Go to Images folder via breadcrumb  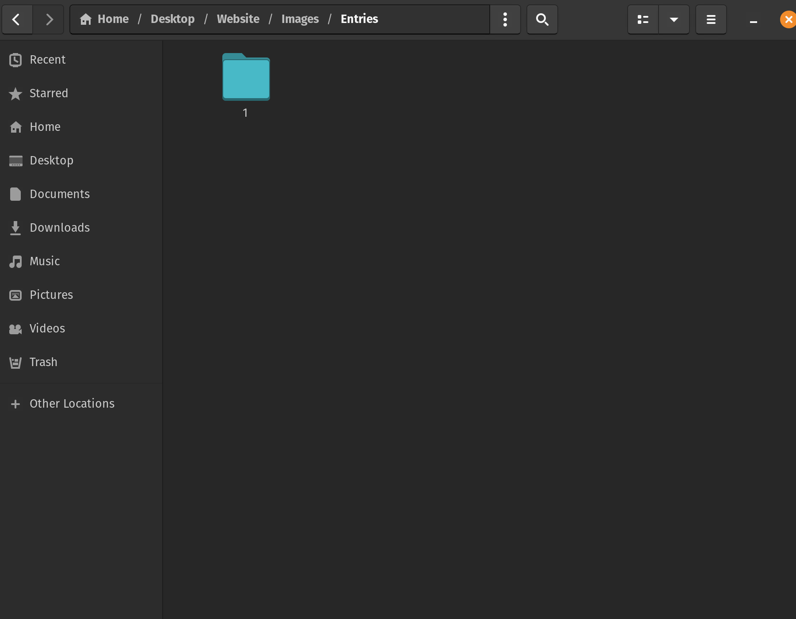[300, 19]
